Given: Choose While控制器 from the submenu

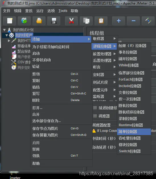Looking at the screenshot, I should 134,65.
